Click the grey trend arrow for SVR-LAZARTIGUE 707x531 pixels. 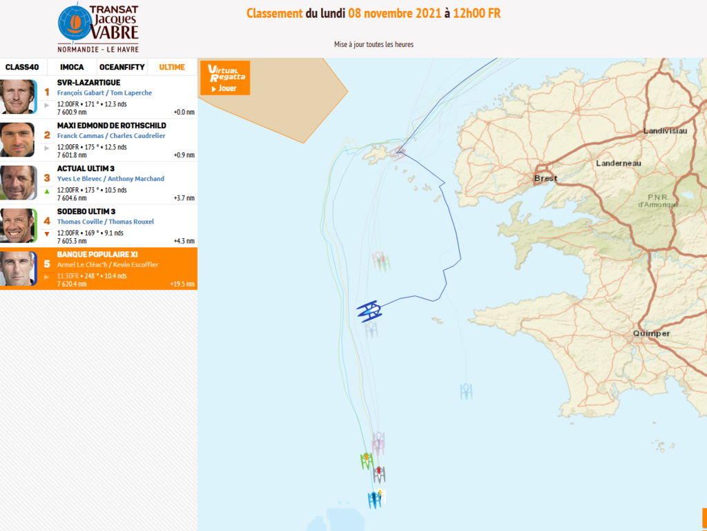47,105
